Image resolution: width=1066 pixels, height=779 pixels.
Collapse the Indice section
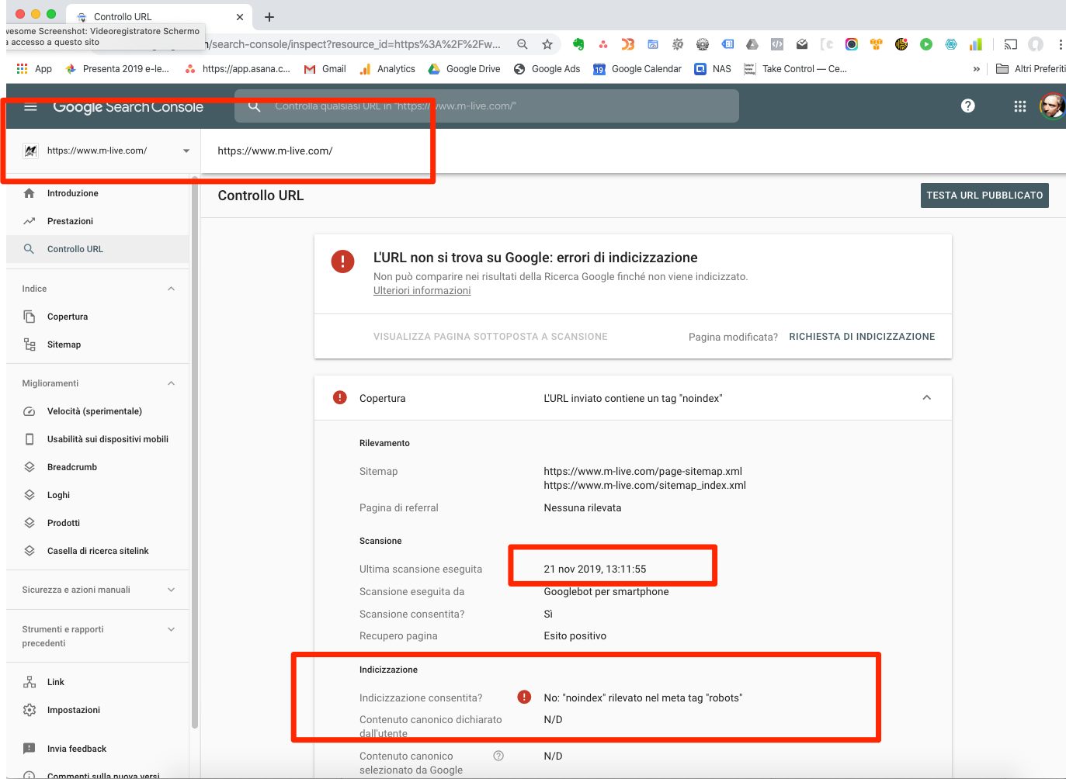[x=171, y=289]
